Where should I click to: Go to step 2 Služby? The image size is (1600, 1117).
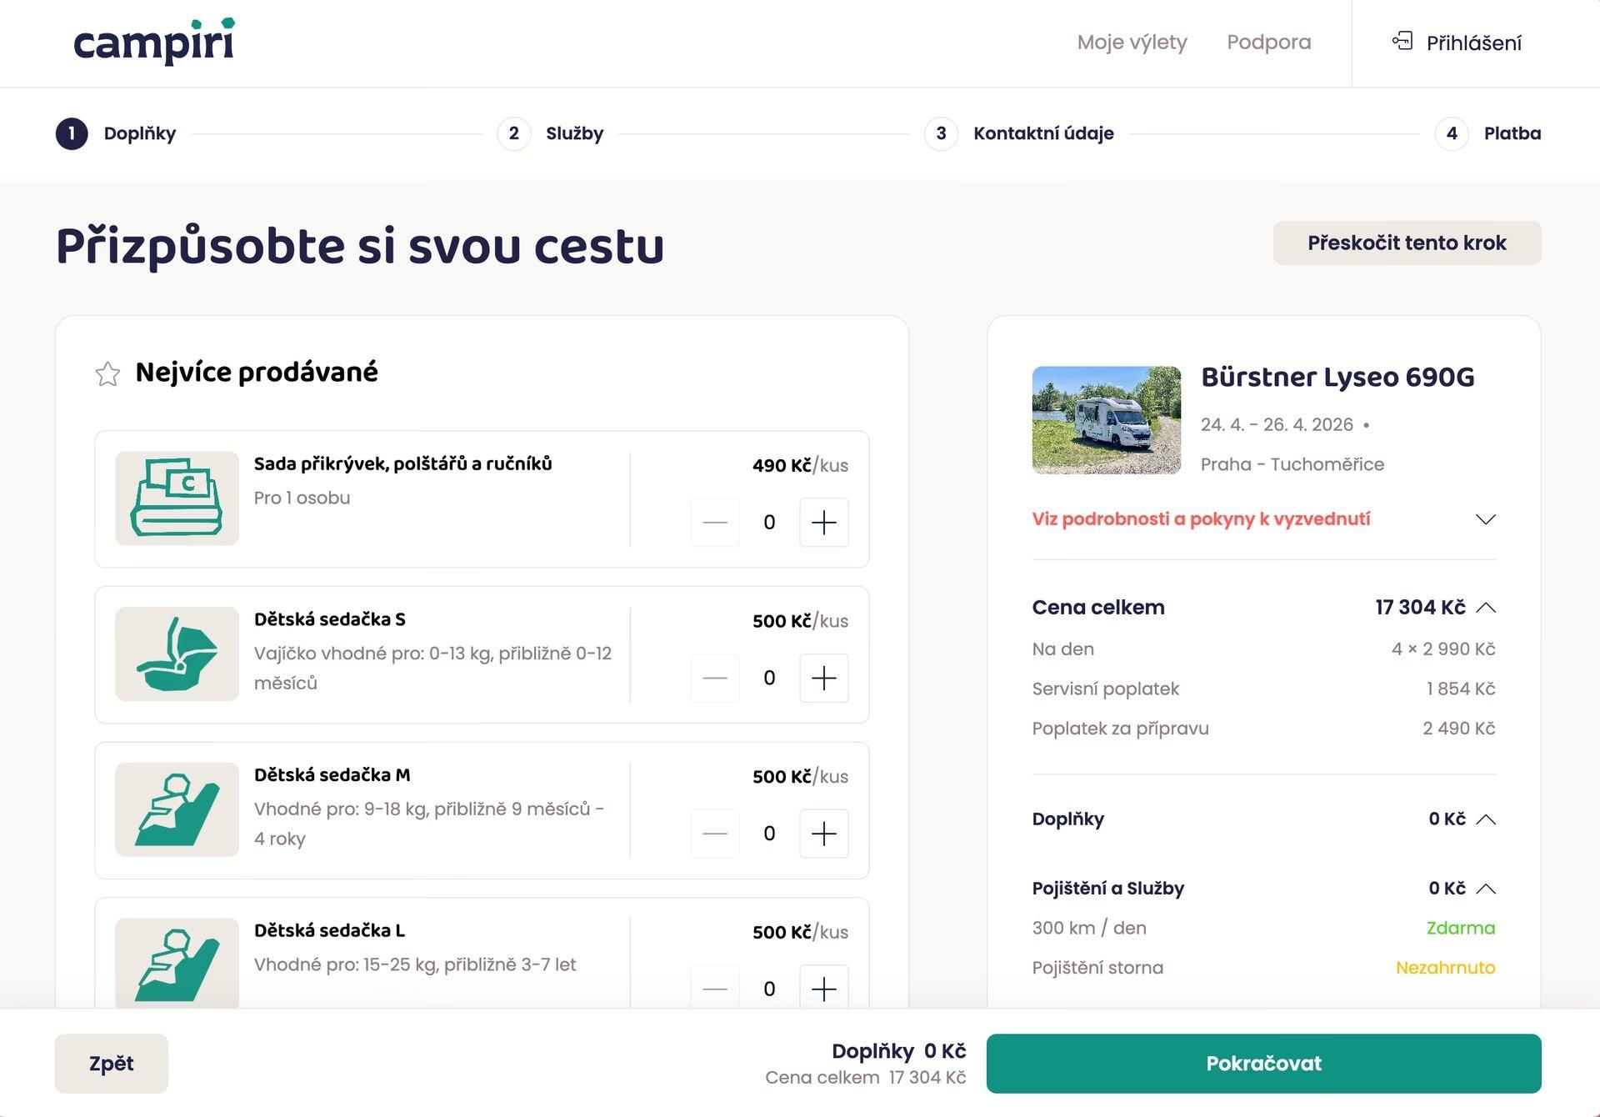coord(550,133)
